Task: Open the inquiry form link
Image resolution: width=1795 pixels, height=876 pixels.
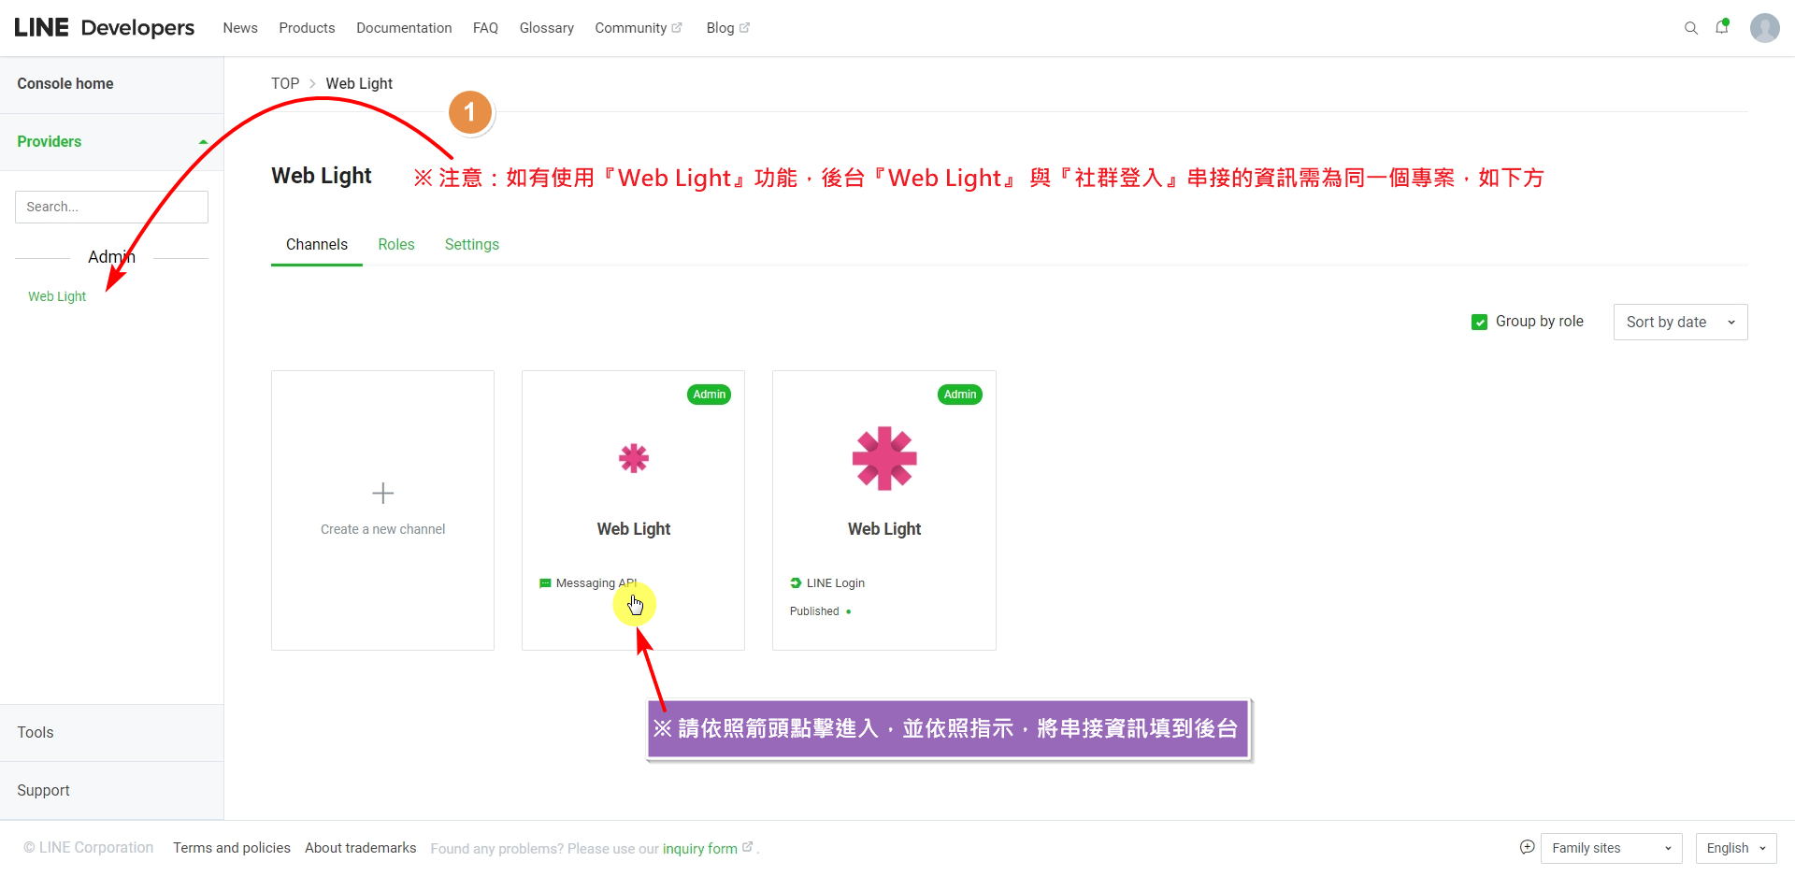Action: [x=699, y=849]
